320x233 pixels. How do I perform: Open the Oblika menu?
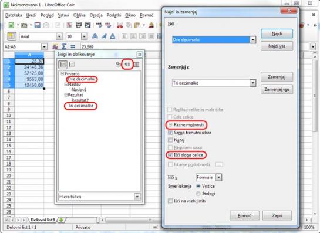click(79, 15)
